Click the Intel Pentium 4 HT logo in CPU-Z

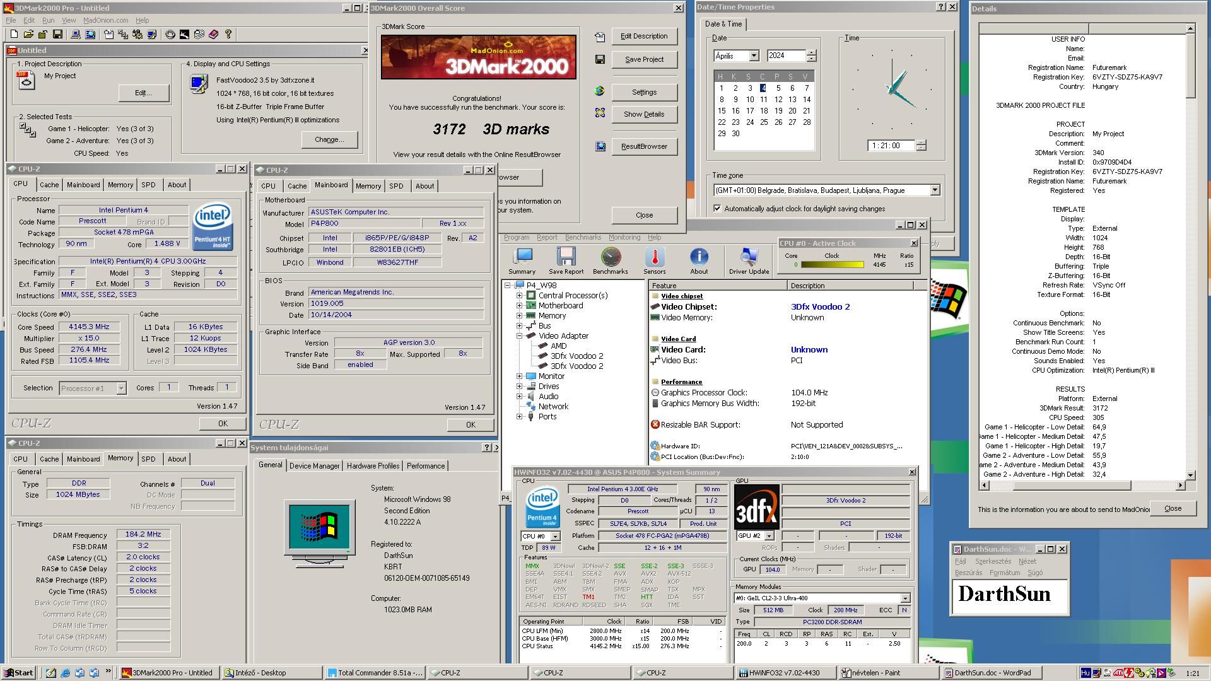tap(213, 226)
